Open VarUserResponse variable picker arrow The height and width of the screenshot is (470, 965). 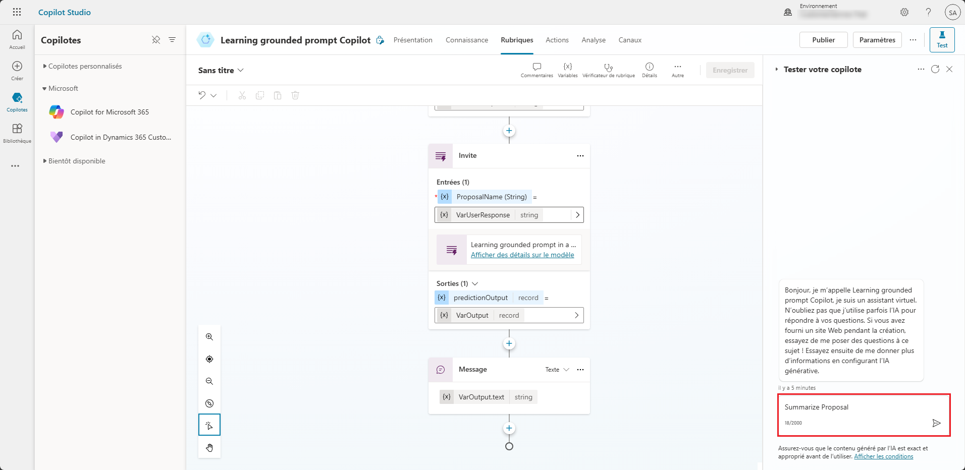tap(577, 215)
